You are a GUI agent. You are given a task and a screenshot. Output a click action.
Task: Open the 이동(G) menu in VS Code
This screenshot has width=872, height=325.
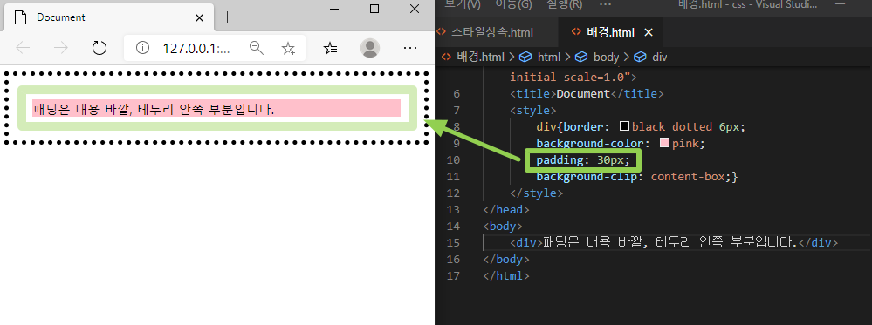513,4
